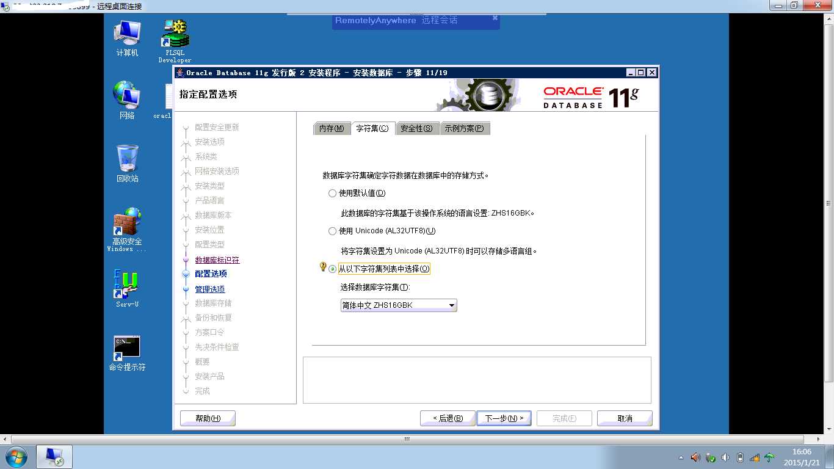Screen dimensions: 834x469
Task: Click the empty message text area below options
Action: pyautogui.click(x=477, y=380)
